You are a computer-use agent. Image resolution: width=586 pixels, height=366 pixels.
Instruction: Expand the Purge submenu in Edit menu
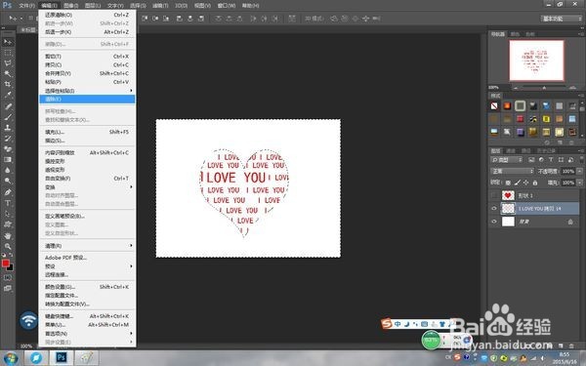(x=88, y=246)
